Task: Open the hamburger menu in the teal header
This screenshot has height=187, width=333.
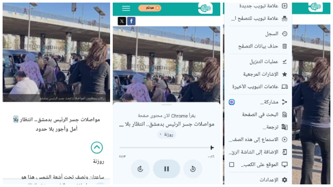Action: point(126,8)
